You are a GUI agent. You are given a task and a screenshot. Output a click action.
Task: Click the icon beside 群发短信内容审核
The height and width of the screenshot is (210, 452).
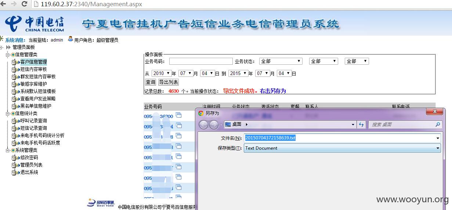(16, 77)
